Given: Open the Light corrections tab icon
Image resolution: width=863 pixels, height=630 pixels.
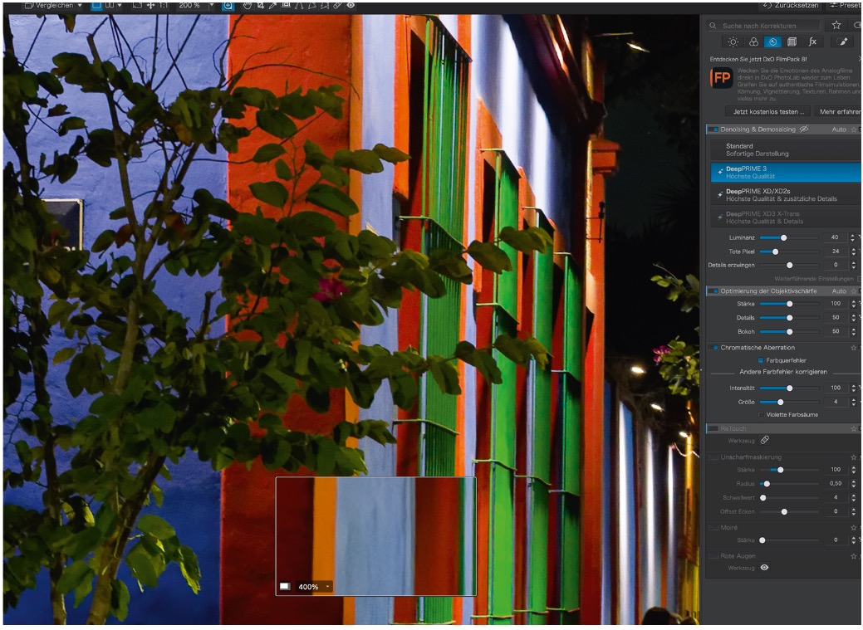Looking at the screenshot, I should tap(733, 42).
